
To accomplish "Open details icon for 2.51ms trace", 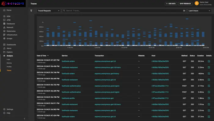I will pos(209,110).
